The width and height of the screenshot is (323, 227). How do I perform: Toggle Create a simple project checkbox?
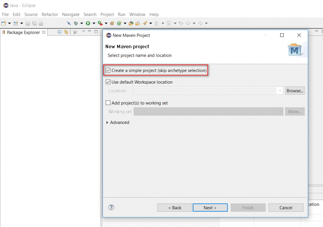(108, 70)
